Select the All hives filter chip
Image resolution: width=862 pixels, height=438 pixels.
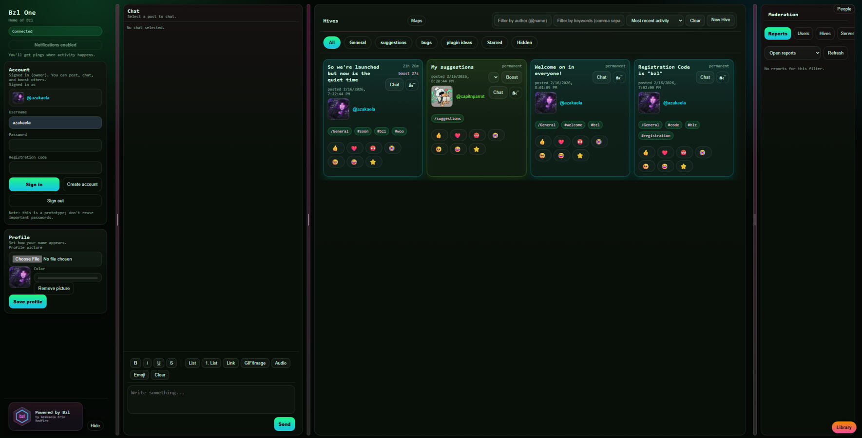tap(332, 42)
